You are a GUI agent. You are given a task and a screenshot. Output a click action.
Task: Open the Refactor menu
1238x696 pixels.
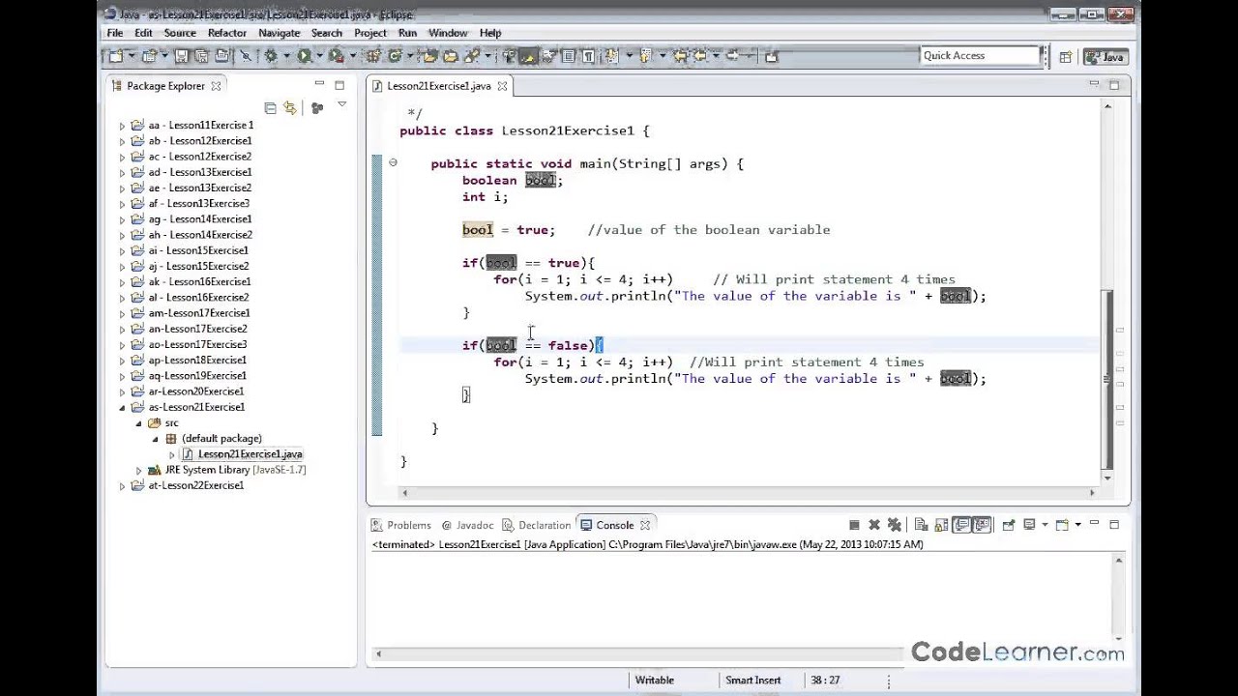226,33
